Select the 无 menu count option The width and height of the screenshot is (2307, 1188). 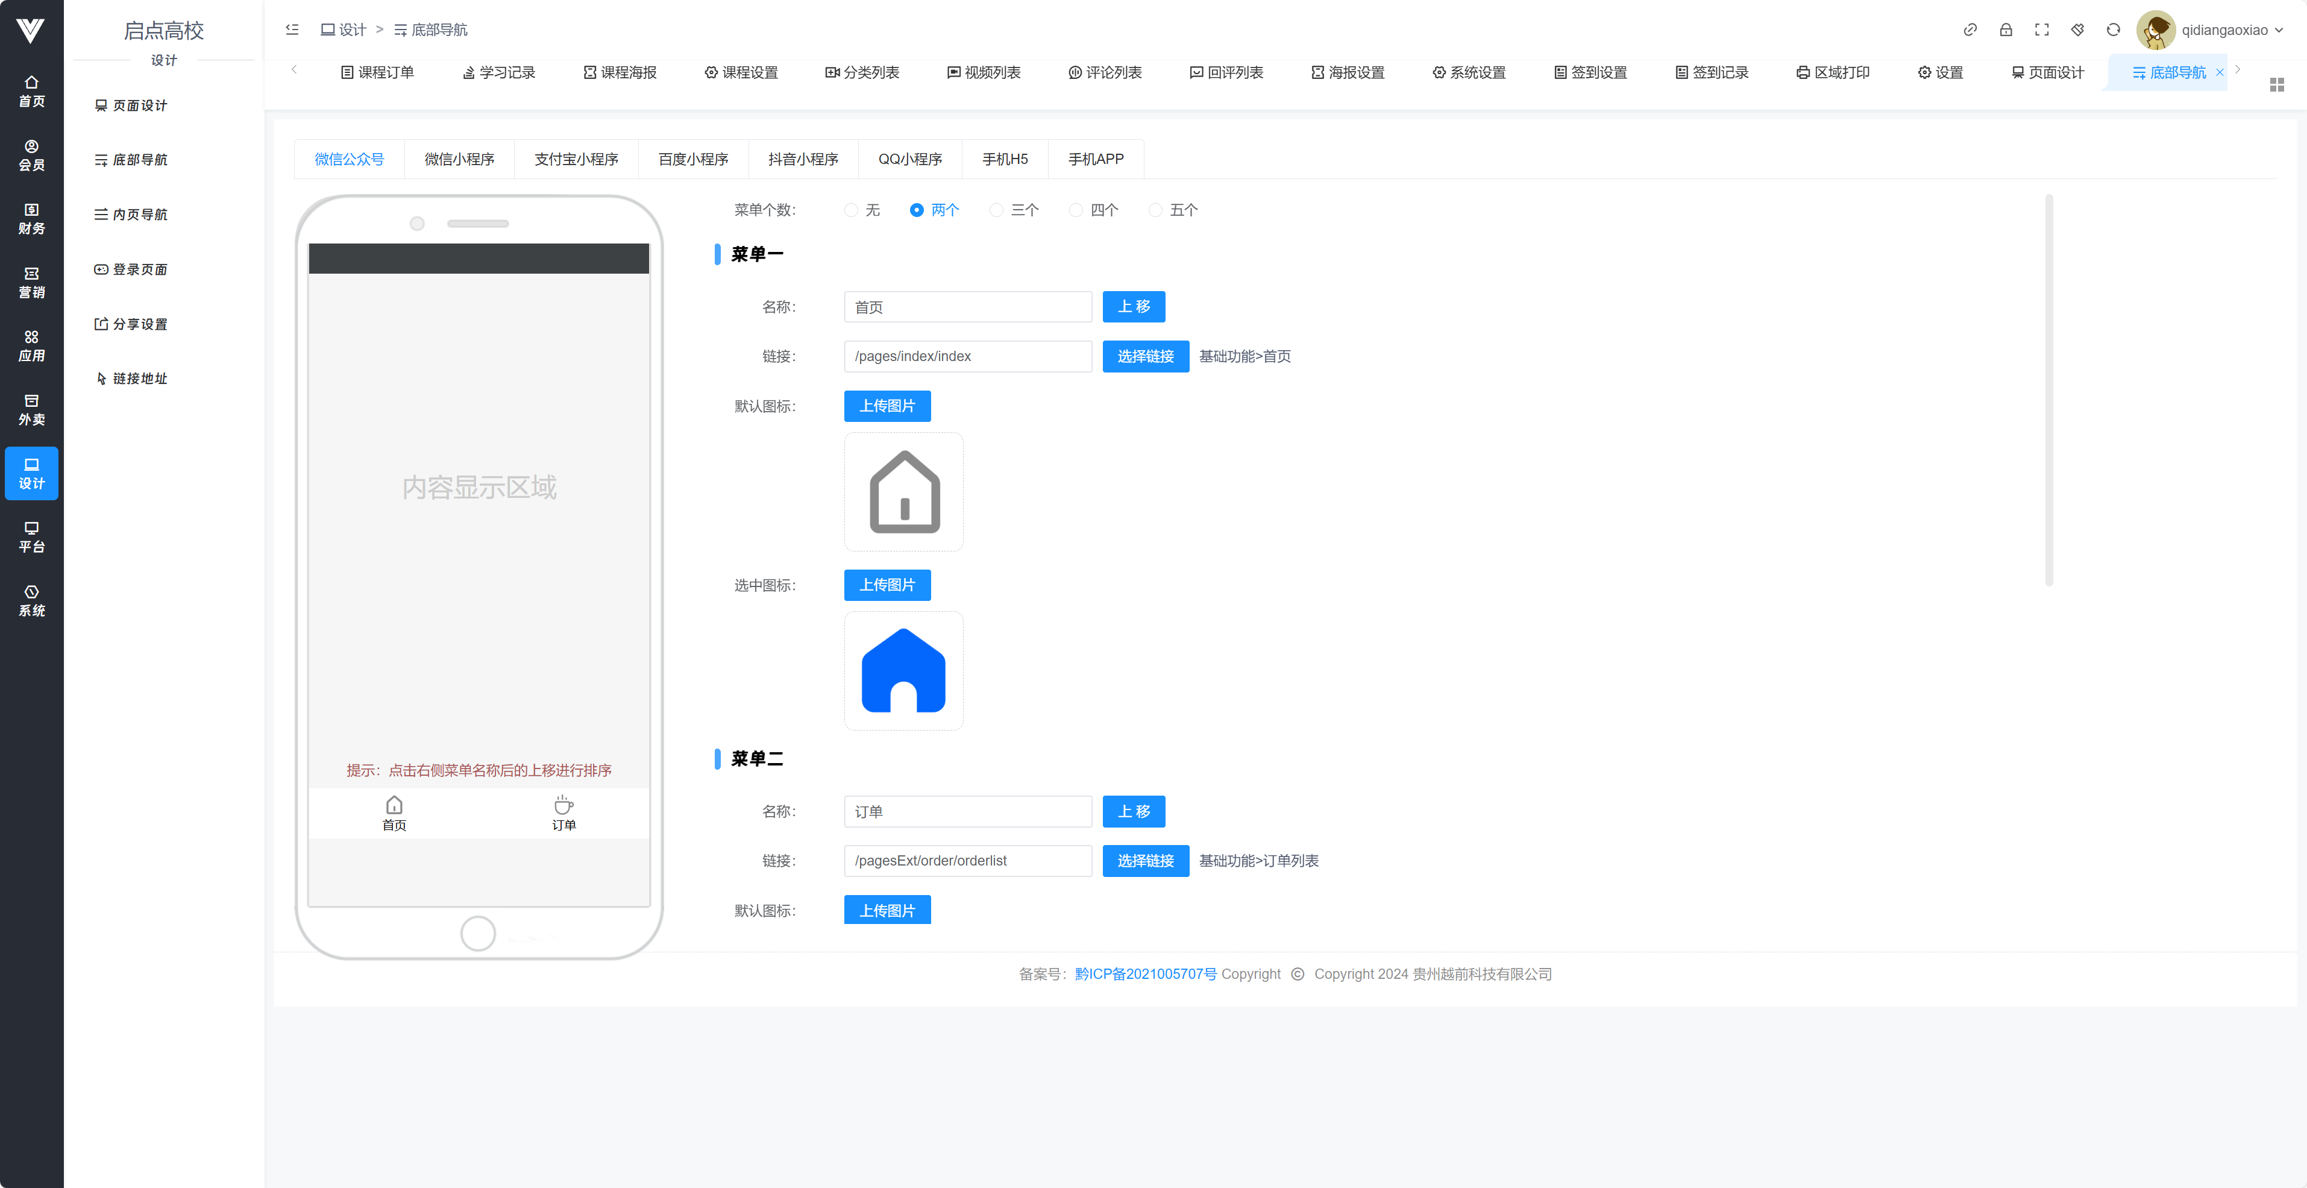(851, 210)
